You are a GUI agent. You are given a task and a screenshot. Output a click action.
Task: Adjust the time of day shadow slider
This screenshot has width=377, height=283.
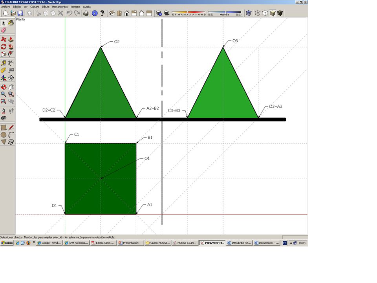[224, 12]
